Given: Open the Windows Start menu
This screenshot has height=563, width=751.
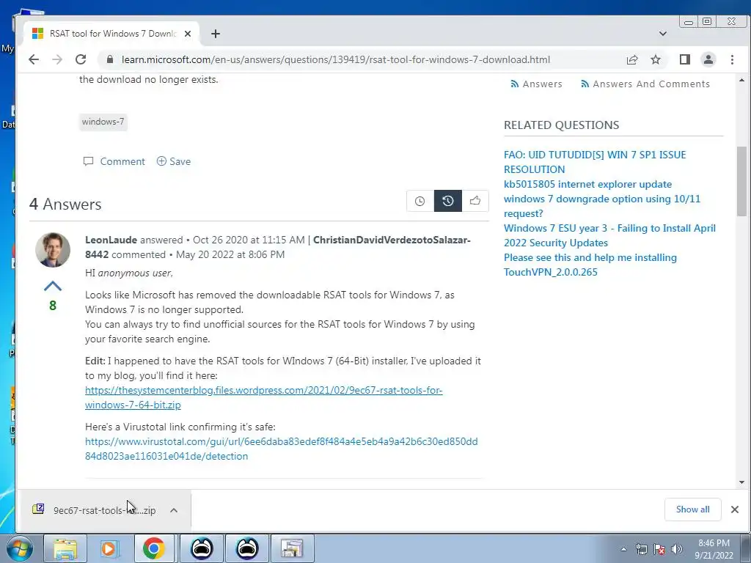Looking at the screenshot, I should [x=20, y=548].
